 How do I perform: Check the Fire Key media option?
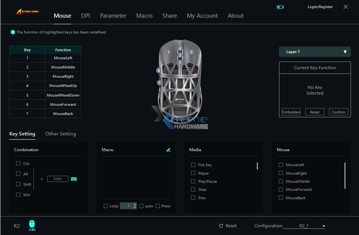(x=193, y=165)
